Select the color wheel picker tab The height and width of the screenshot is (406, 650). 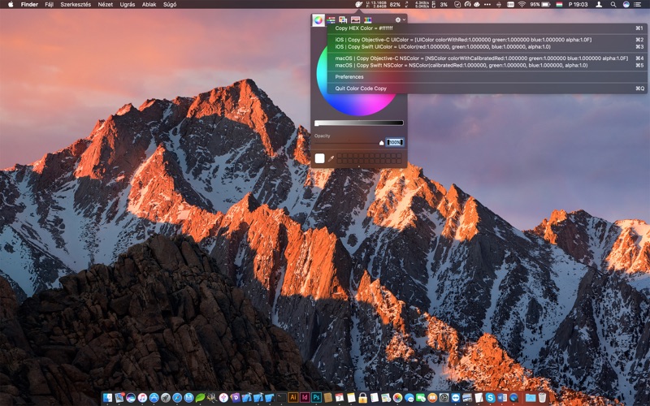point(318,19)
